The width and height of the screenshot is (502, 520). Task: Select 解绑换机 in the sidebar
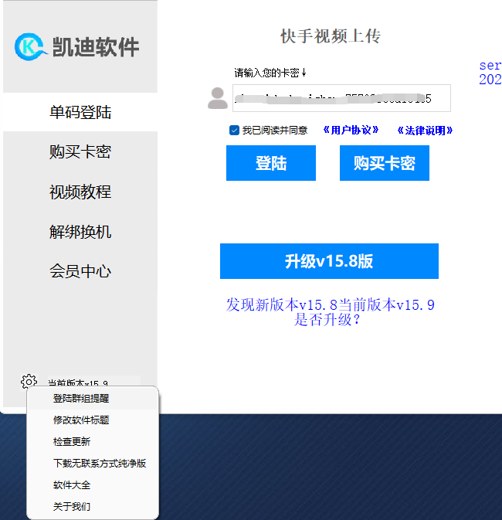tap(80, 232)
